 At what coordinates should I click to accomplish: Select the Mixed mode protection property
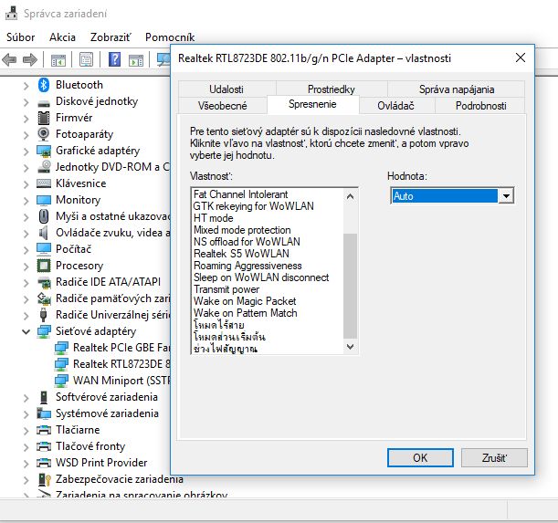(x=242, y=230)
